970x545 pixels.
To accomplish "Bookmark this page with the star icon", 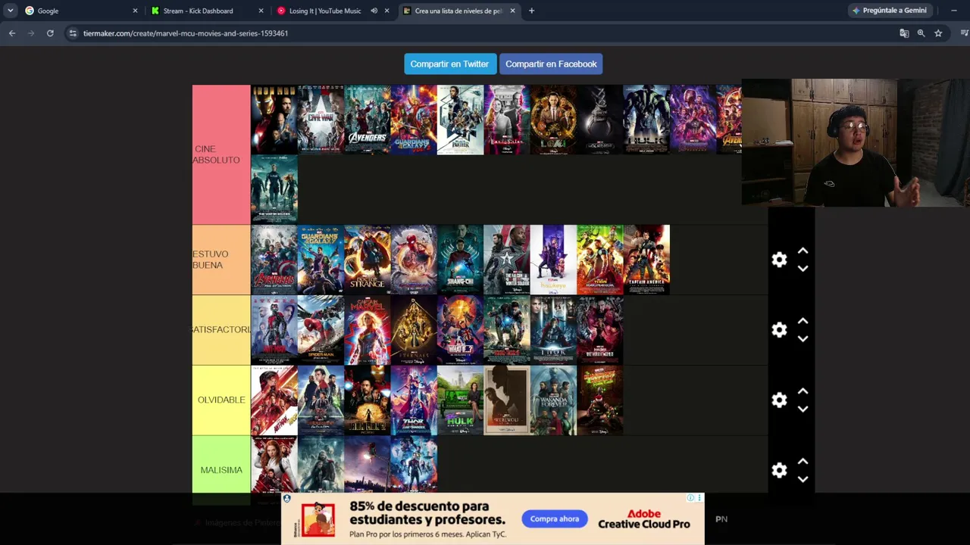I will click(x=938, y=33).
